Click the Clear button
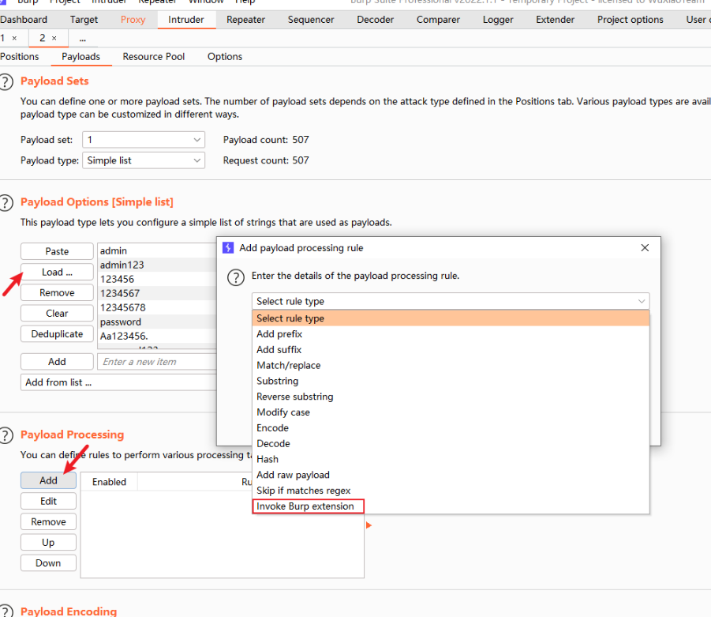The image size is (711, 617). tap(57, 314)
